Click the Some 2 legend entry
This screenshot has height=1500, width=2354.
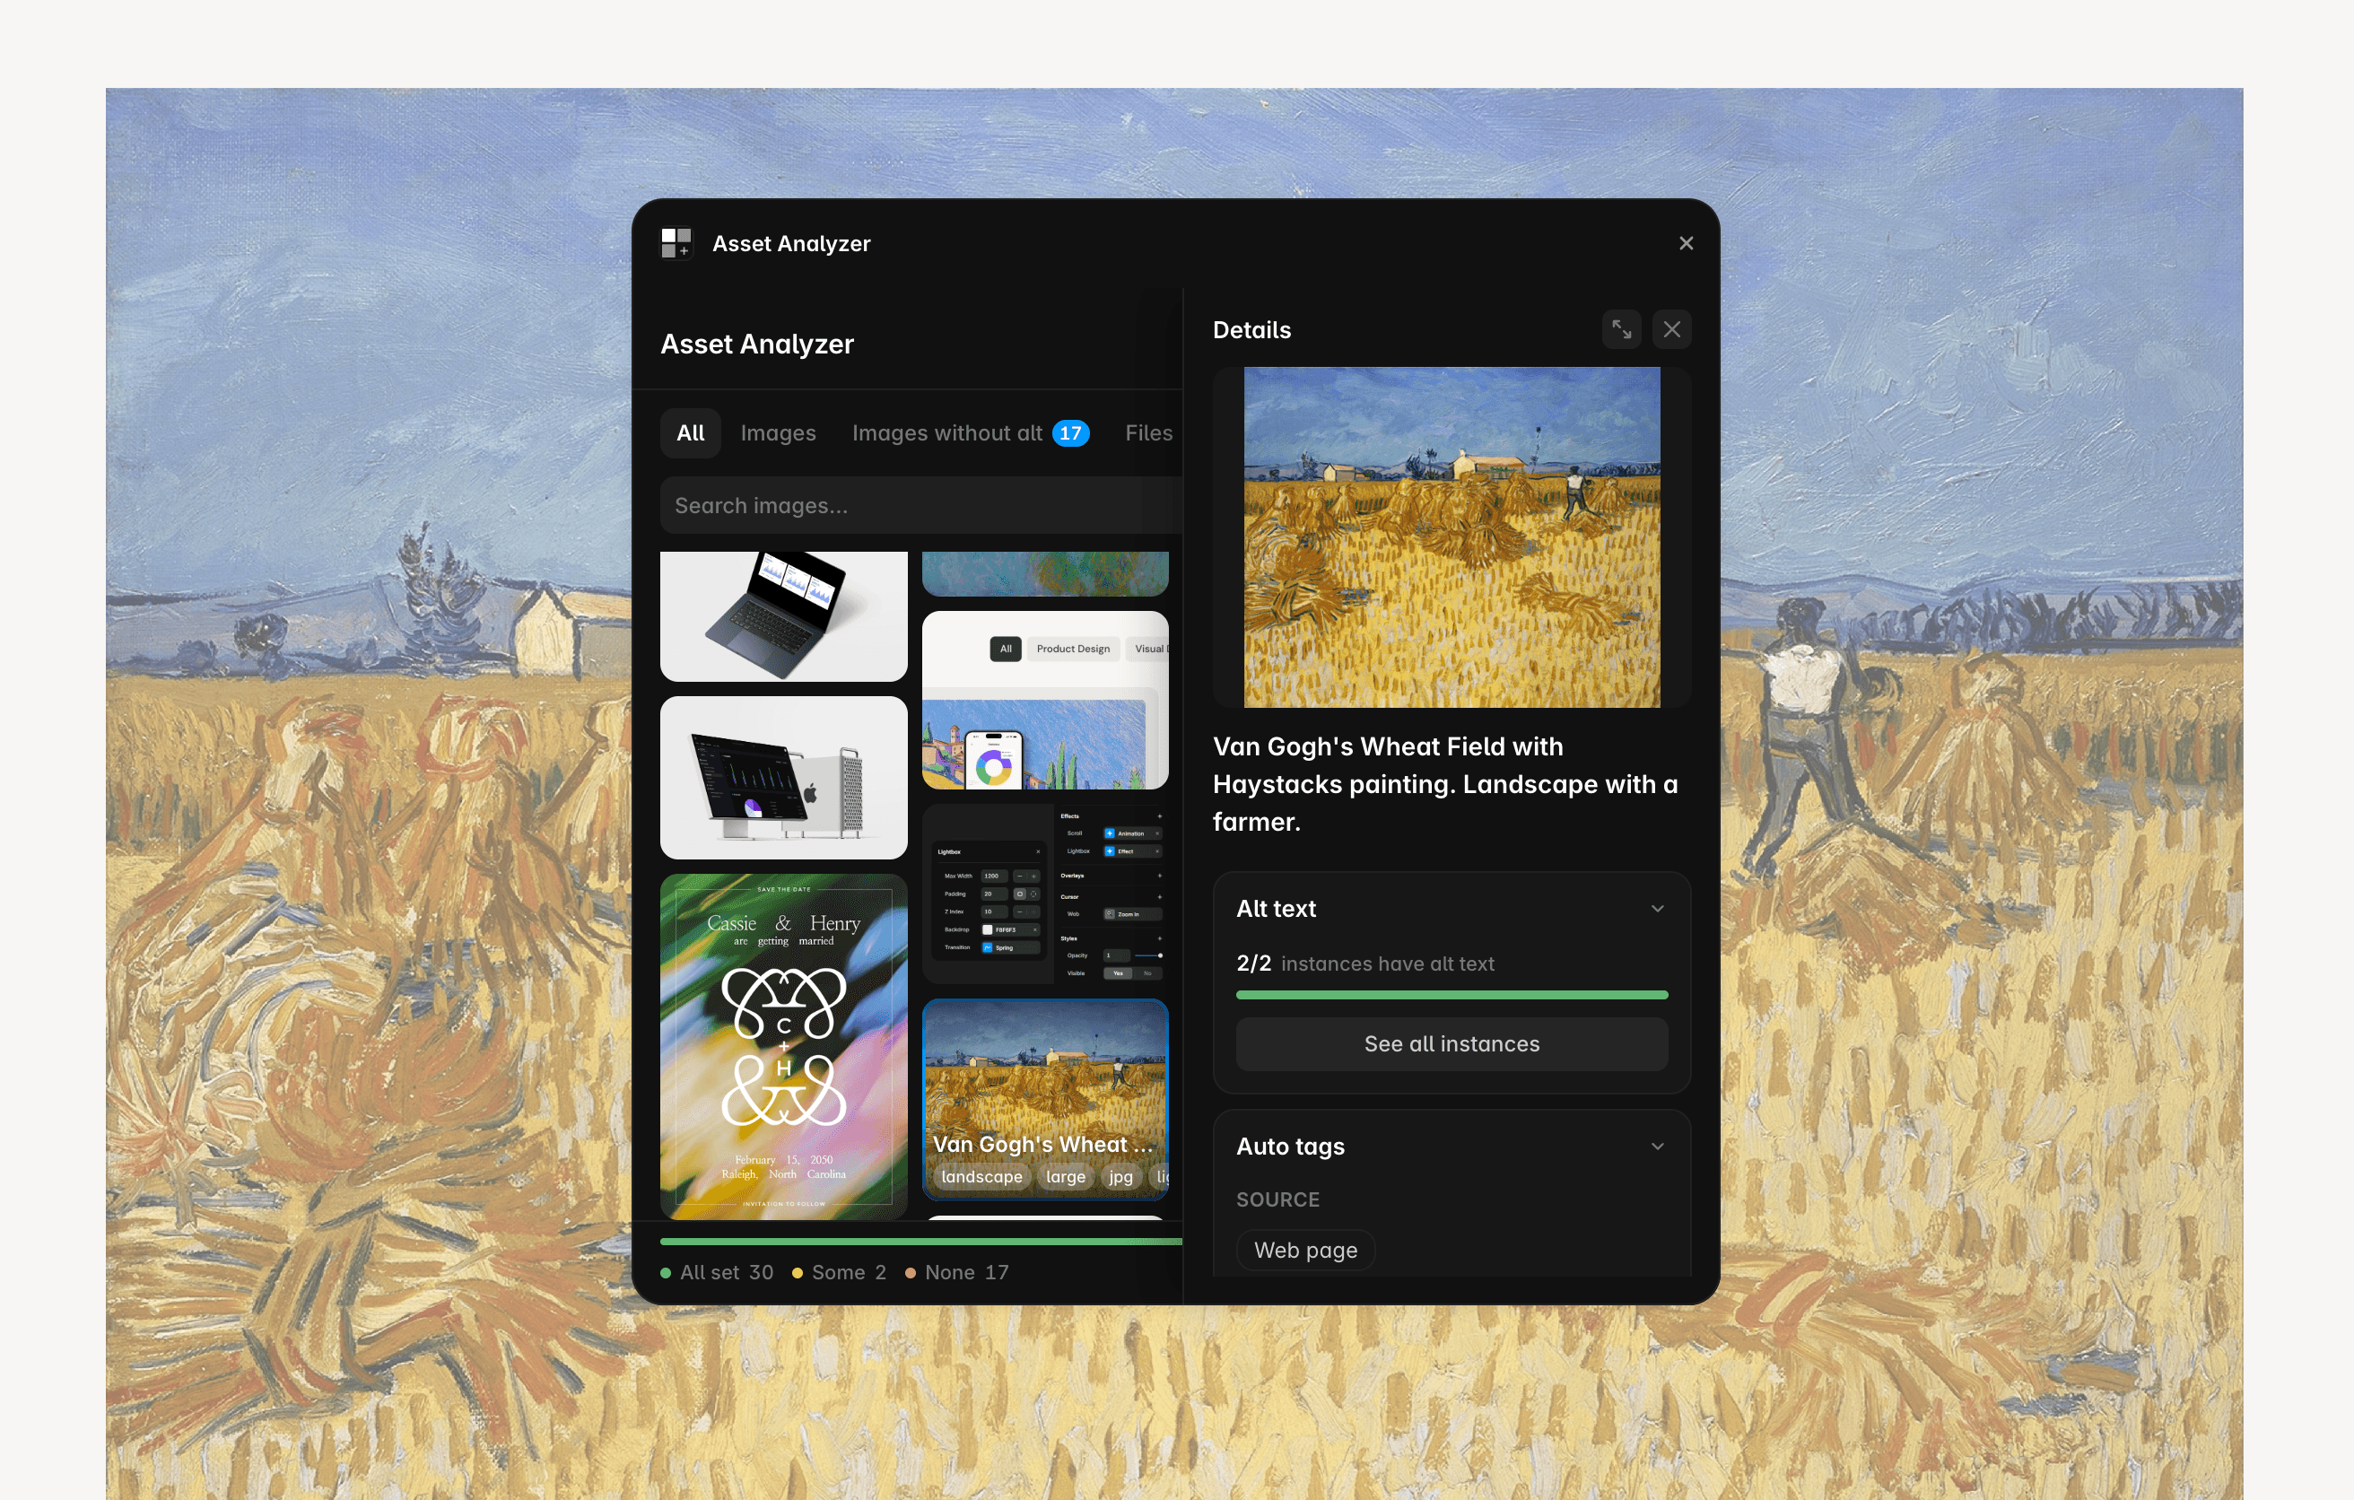(x=840, y=1272)
